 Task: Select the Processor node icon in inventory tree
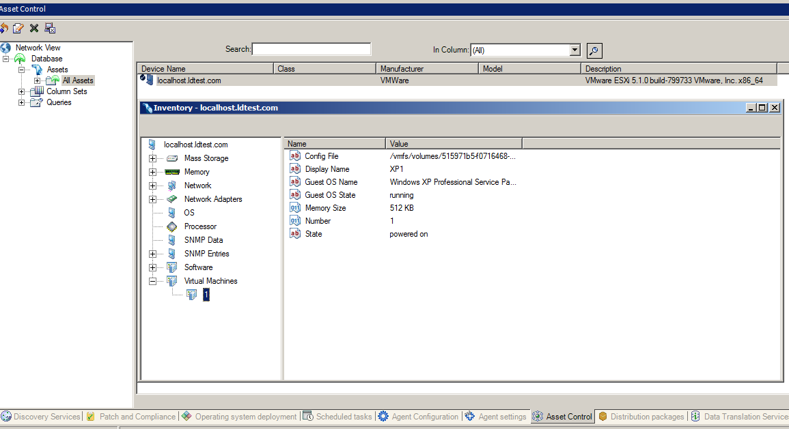pyautogui.click(x=171, y=226)
